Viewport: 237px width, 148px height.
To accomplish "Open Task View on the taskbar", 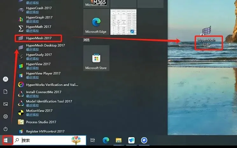I will click(x=93, y=140).
